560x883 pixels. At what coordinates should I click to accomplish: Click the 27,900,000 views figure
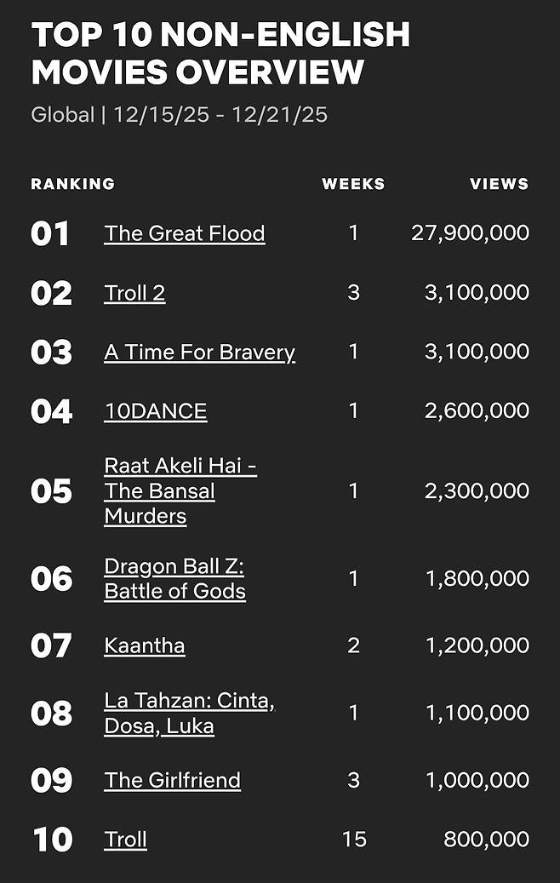[470, 233]
